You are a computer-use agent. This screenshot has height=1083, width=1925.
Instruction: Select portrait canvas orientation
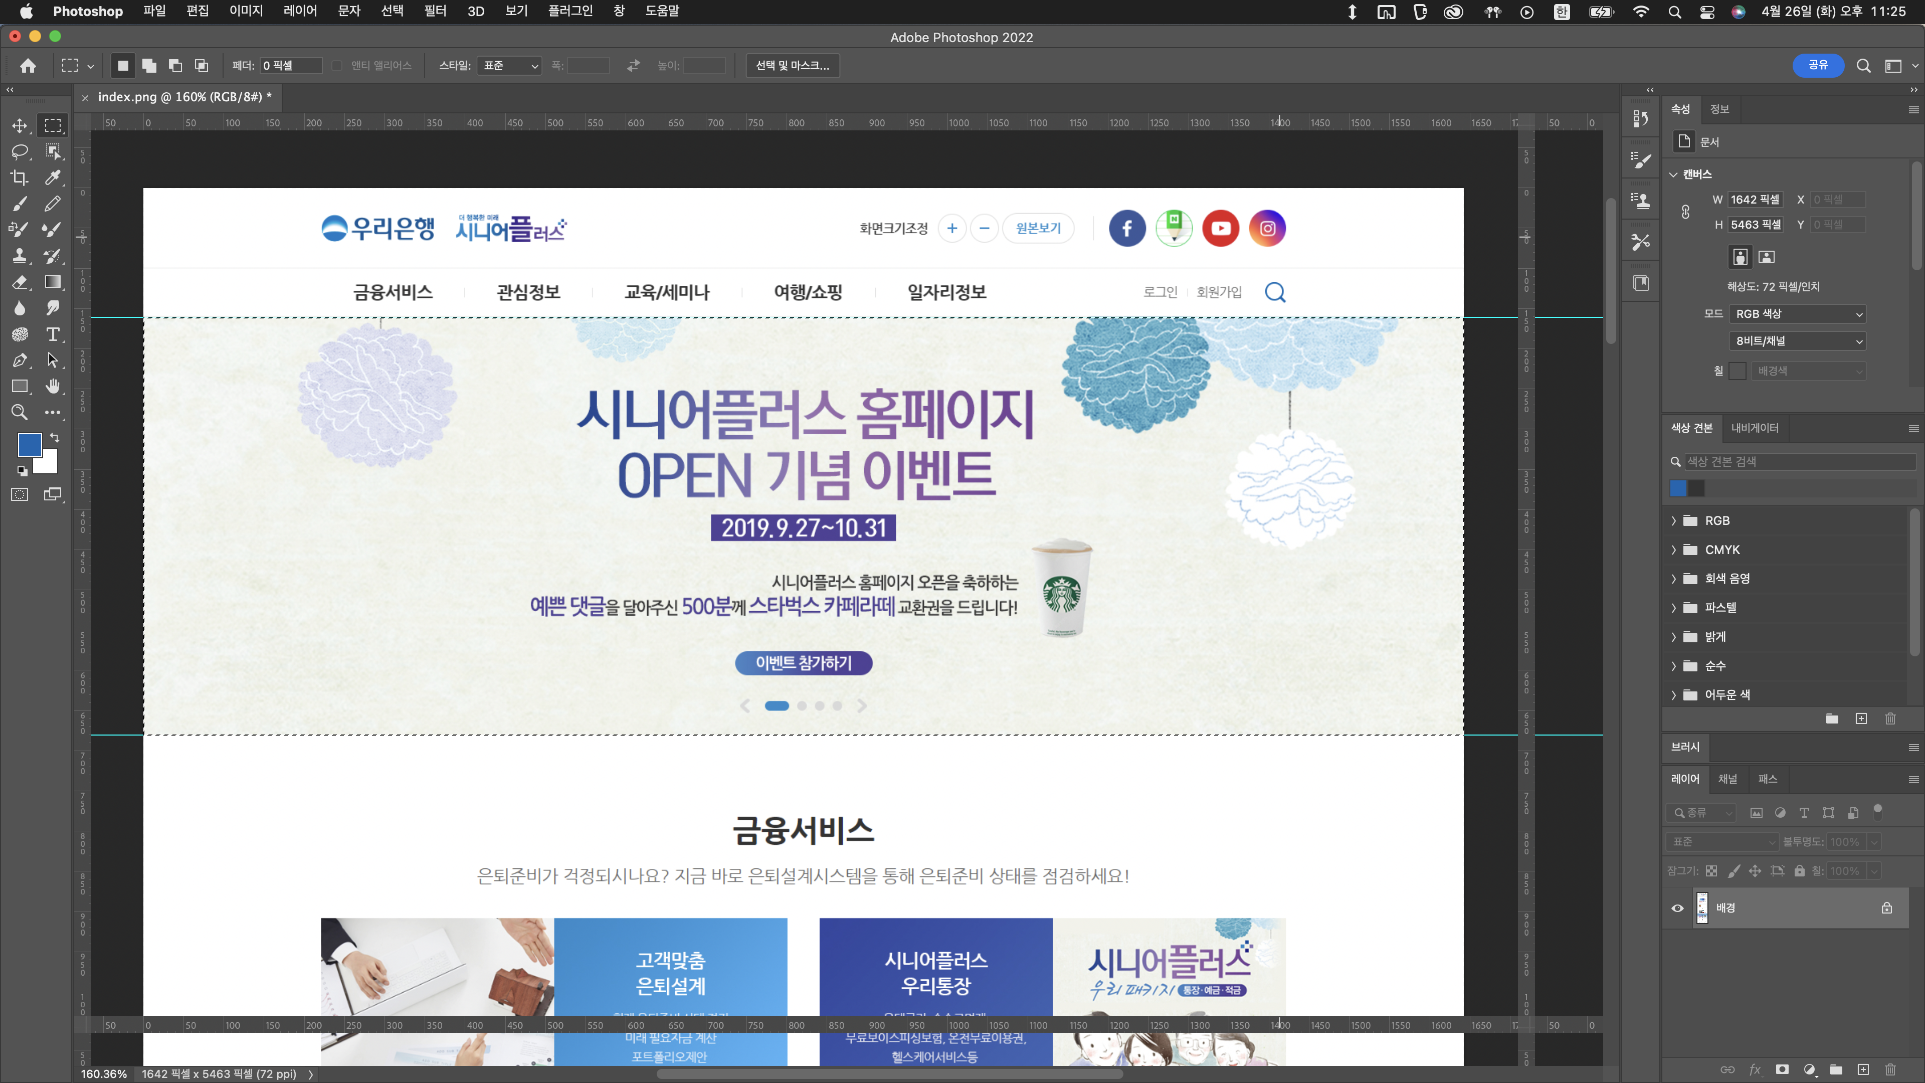pyautogui.click(x=1741, y=256)
